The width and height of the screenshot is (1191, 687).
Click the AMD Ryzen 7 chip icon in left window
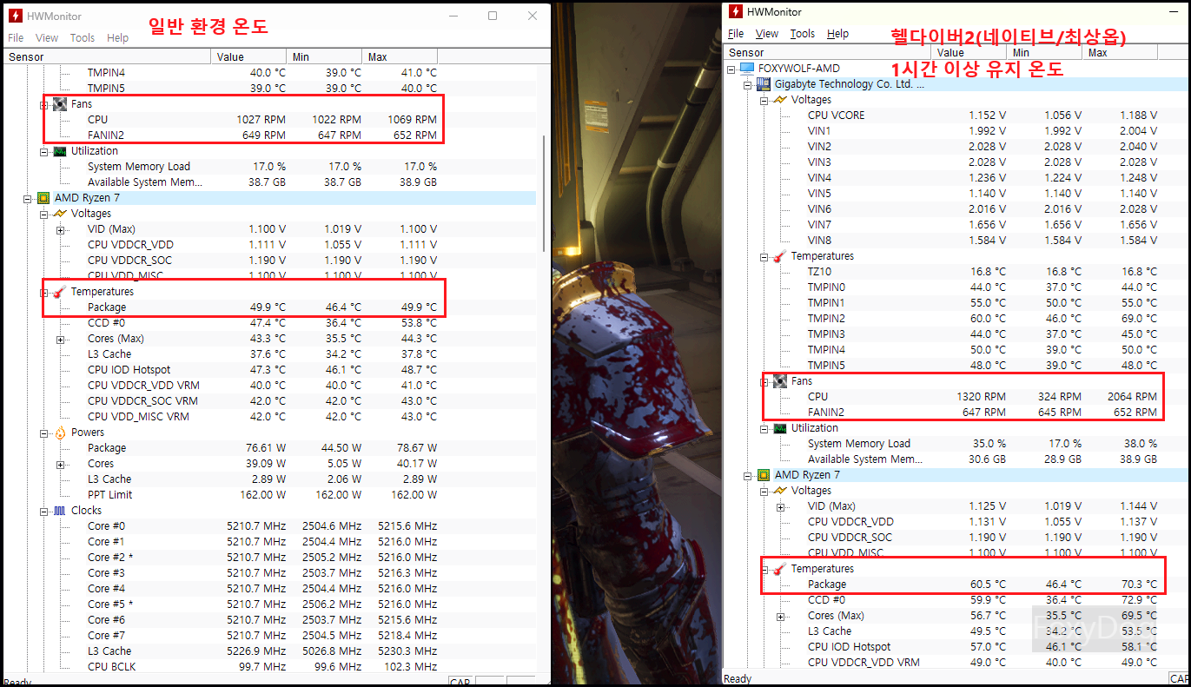point(43,198)
